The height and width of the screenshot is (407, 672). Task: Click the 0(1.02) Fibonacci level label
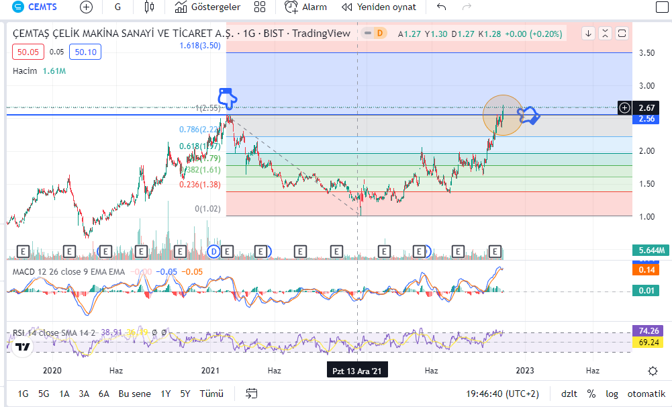tap(208, 209)
